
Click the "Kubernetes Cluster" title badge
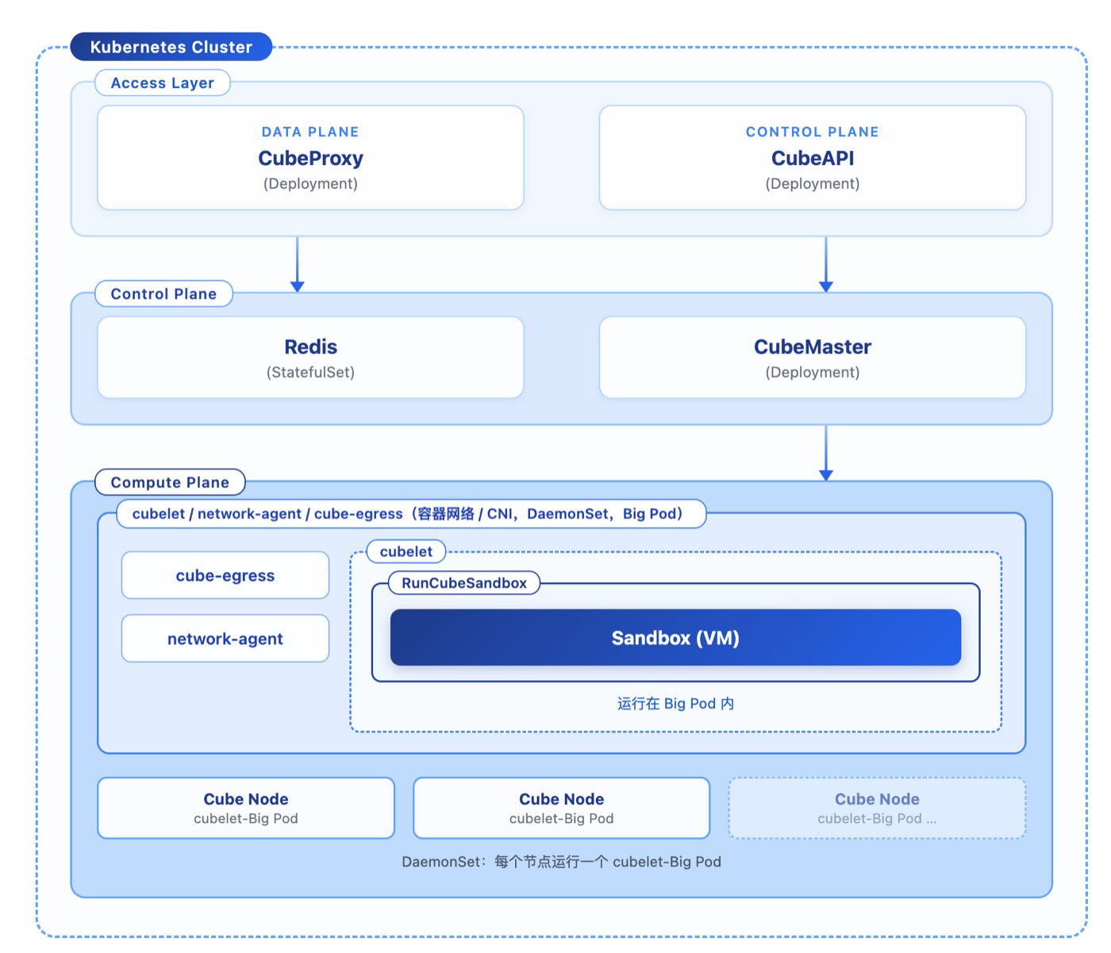click(x=171, y=47)
